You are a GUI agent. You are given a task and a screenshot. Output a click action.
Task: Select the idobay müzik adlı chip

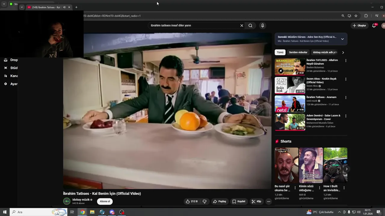[325, 52]
